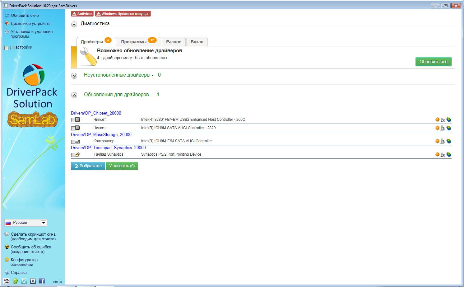Expand the Неустановленные драйверы section chevron
464x287 pixels.
click(x=74, y=76)
